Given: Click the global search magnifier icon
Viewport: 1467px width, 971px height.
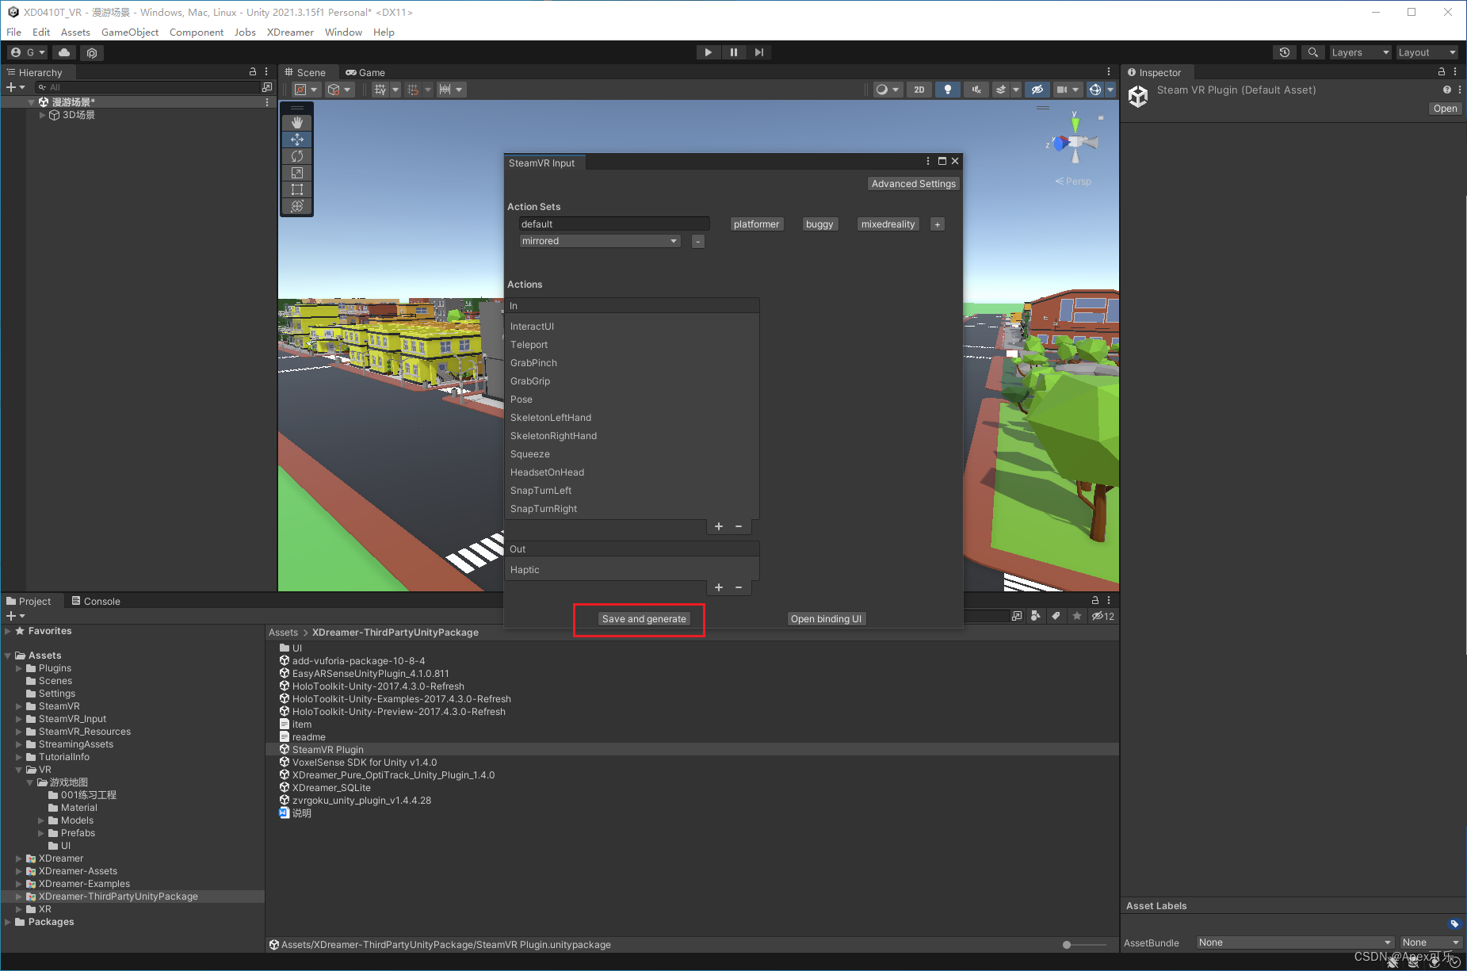Looking at the screenshot, I should (1313, 52).
